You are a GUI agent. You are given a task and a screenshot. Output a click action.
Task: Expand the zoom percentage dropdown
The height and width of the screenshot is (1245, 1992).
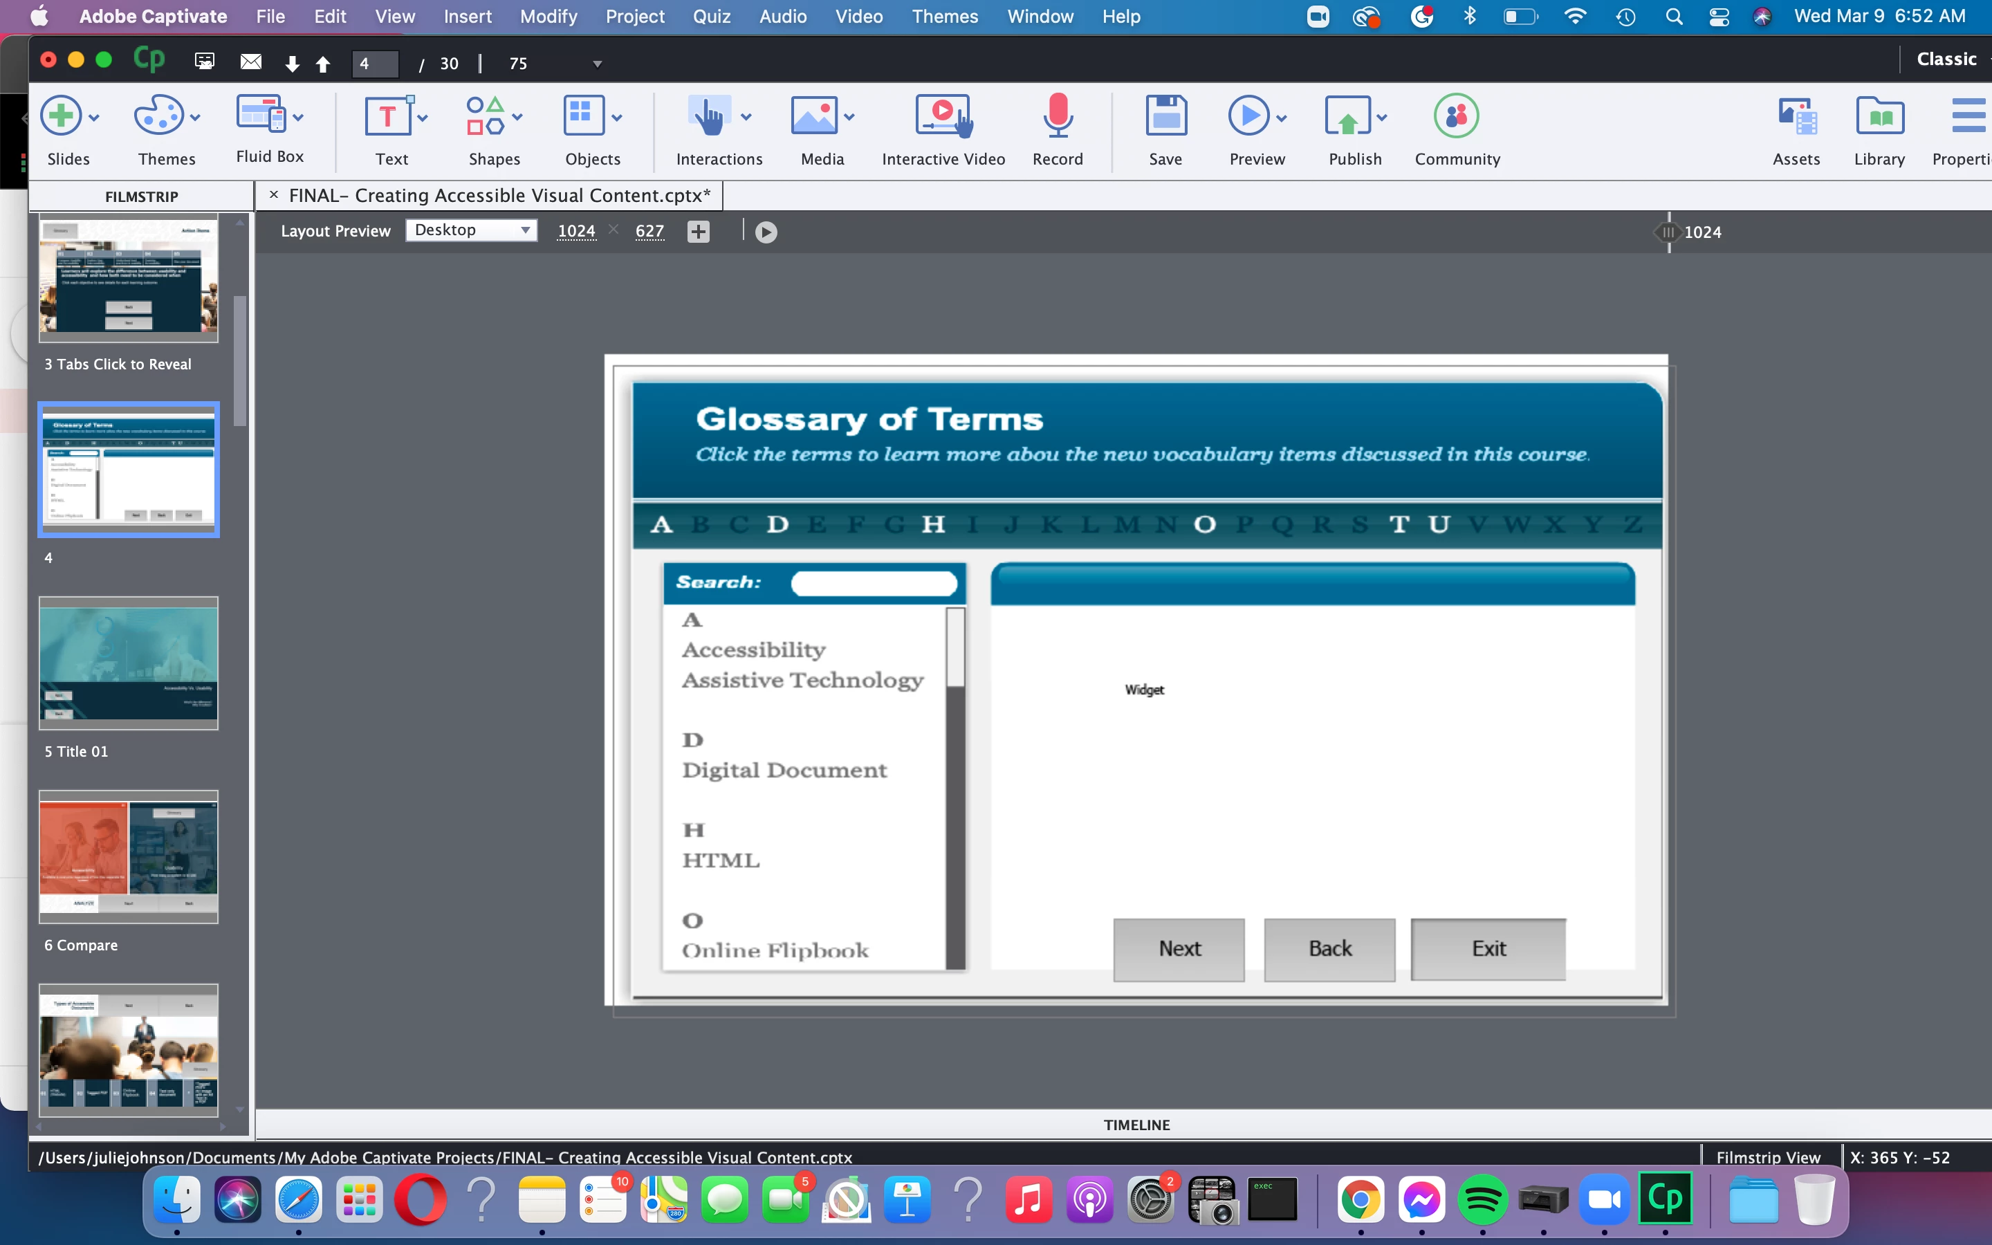coord(598,64)
